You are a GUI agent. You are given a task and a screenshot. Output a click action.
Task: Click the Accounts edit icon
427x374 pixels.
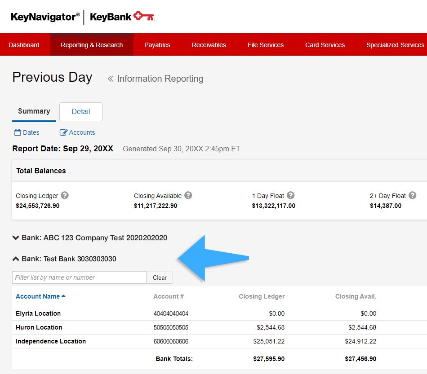(63, 132)
